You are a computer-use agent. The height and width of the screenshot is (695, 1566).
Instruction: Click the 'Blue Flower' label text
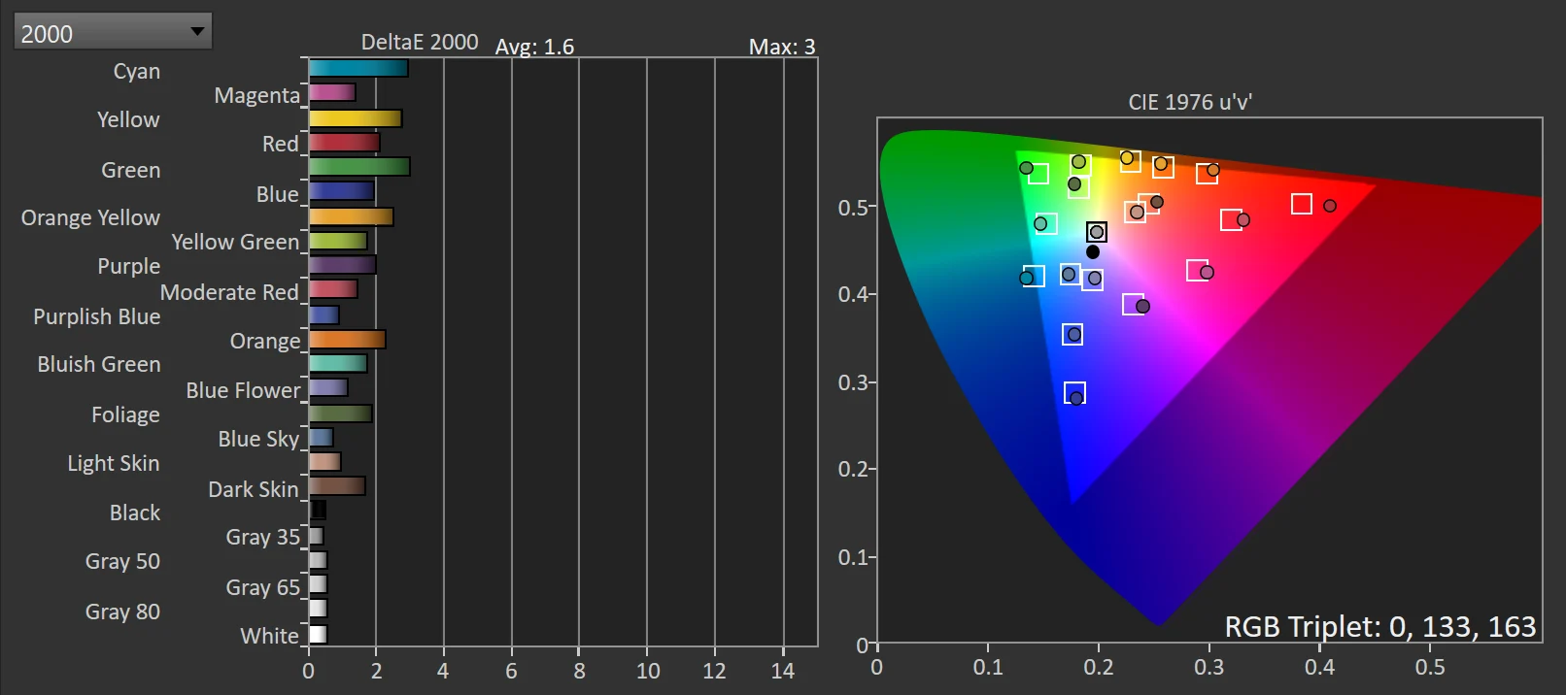[x=244, y=390]
